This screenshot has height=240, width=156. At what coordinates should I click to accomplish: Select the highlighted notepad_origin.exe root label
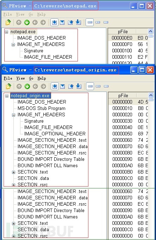pos(30,96)
